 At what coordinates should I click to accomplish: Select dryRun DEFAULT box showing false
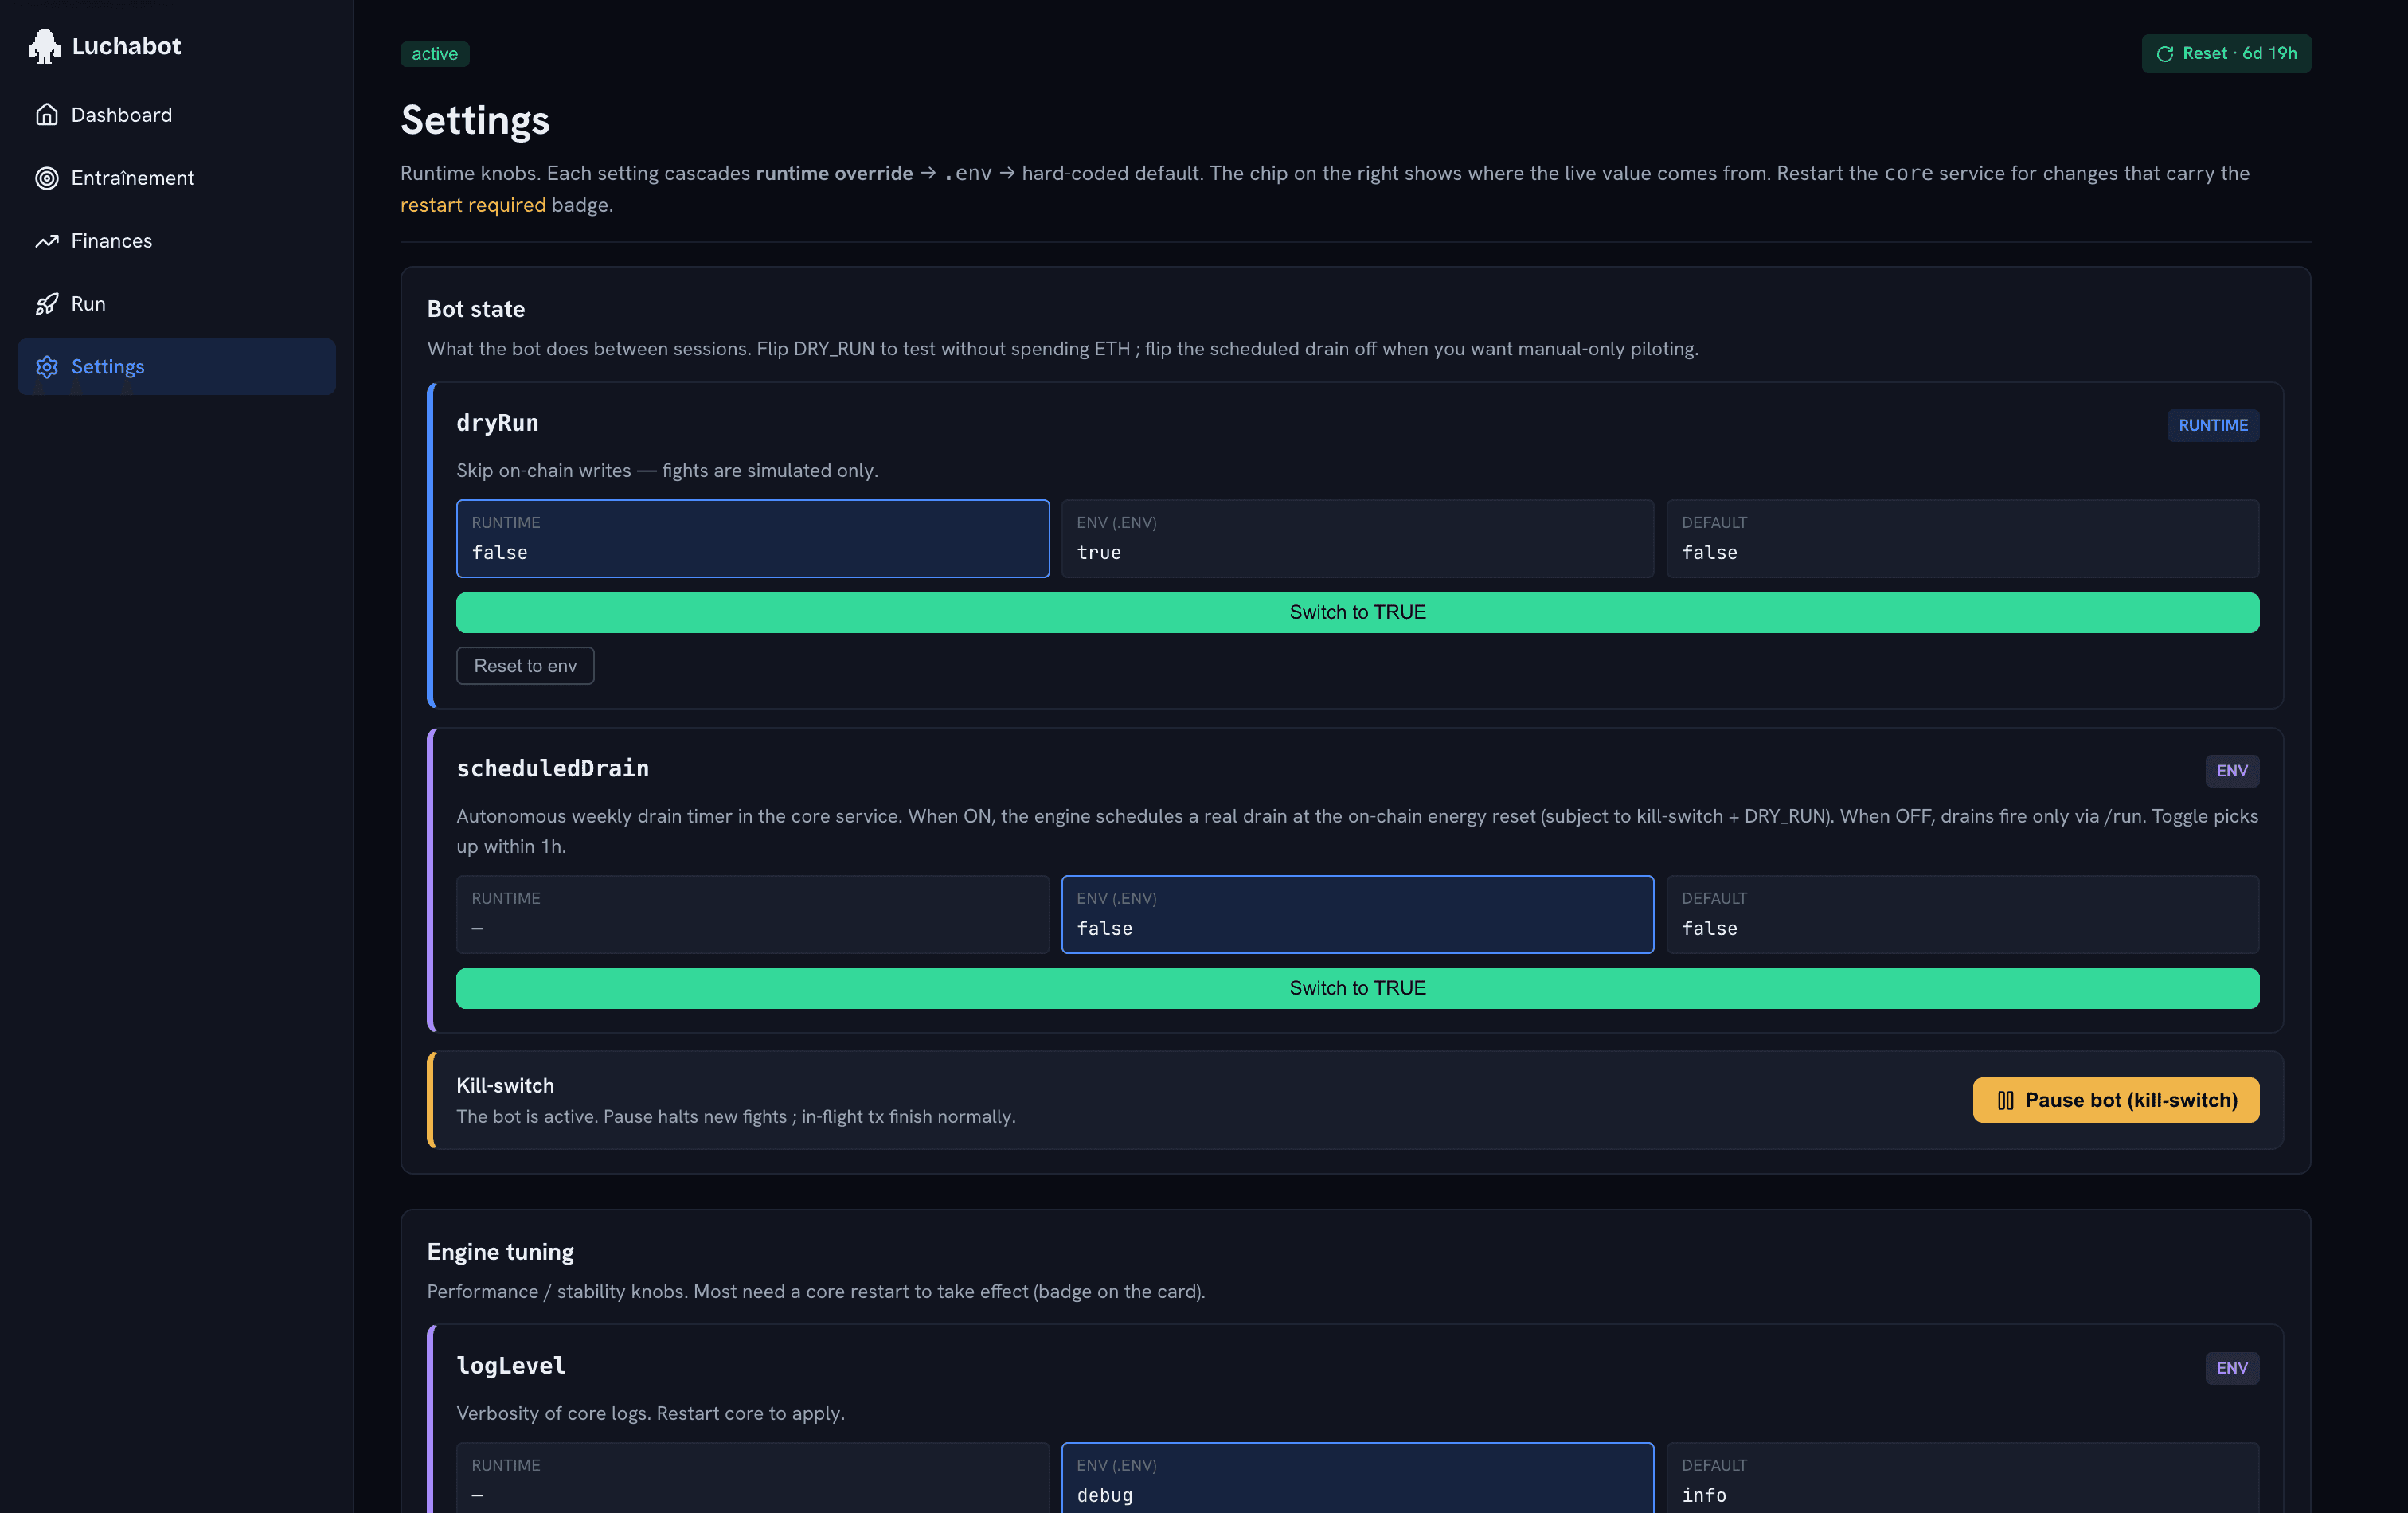coord(1962,539)
